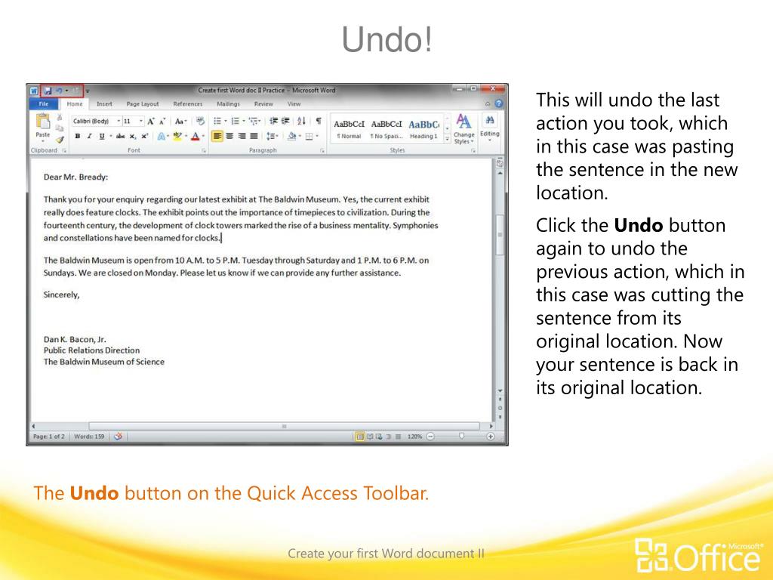The height and width of the screenshot is (580, 773).
Task: Click the Decrease Indent icon
Action: [x=273, y=122]
